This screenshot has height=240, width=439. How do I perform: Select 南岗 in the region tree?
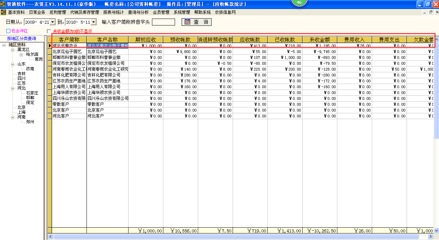(x=39, y=59)
